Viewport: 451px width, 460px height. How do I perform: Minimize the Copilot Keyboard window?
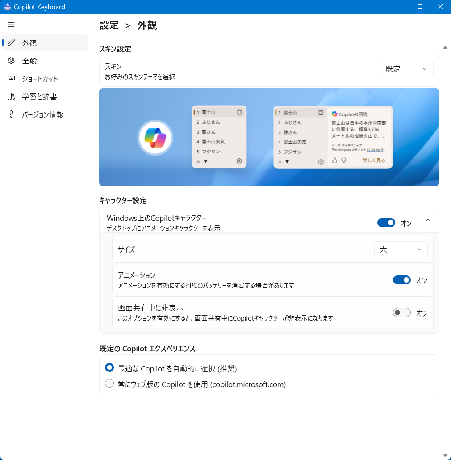click(x=399, y=7)
